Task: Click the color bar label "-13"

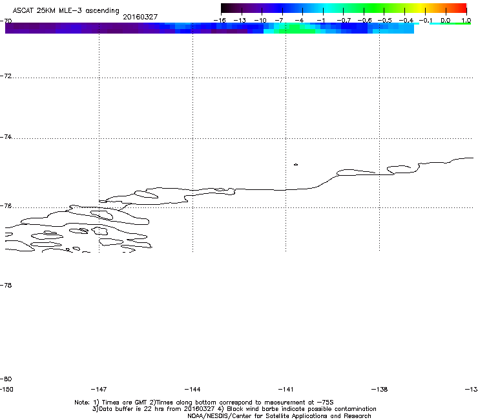Action: [240, 21]
